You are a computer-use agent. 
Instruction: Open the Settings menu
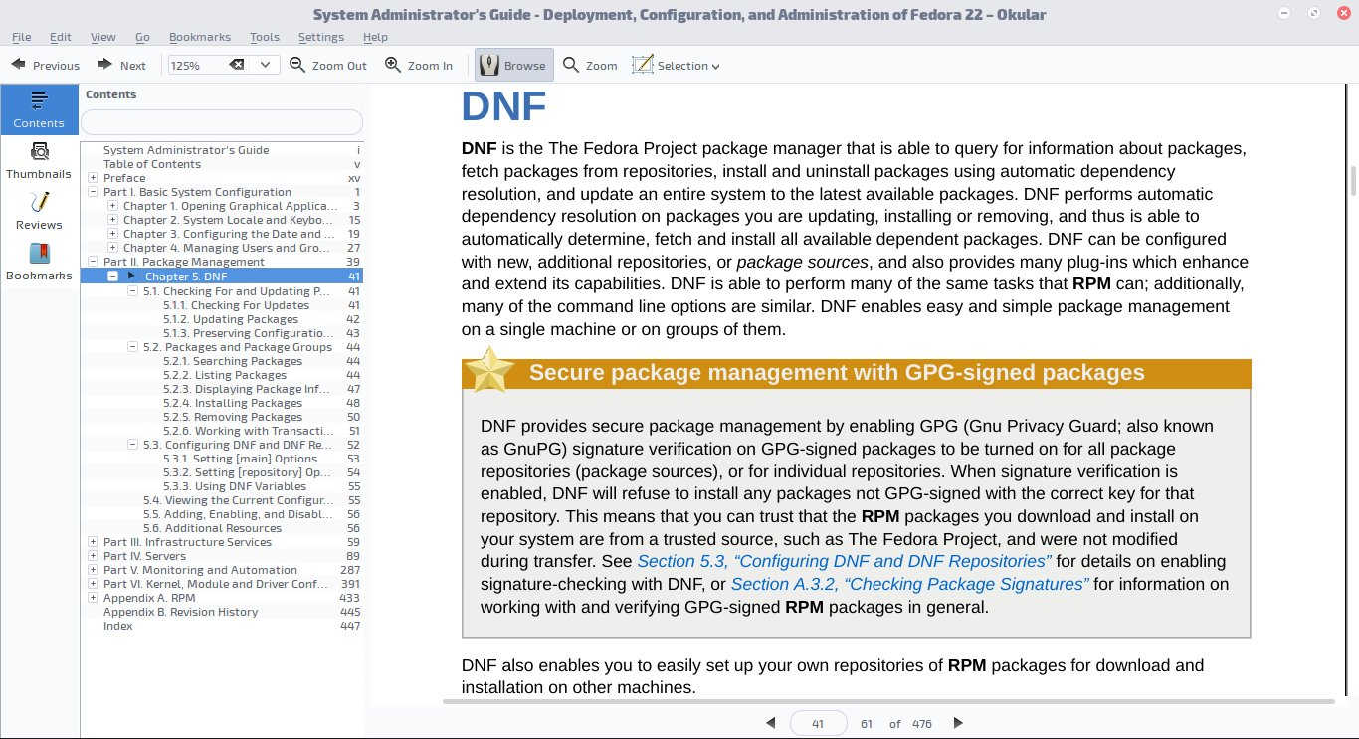pos(321,37)
